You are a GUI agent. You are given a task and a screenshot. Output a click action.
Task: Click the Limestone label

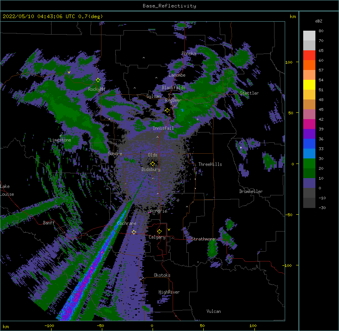click(60, 140)
